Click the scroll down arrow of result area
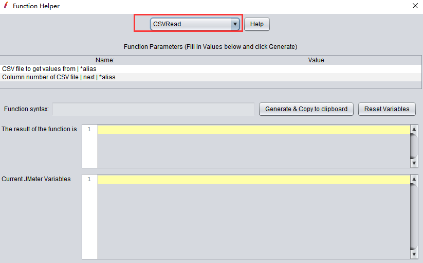 point(414,163)
